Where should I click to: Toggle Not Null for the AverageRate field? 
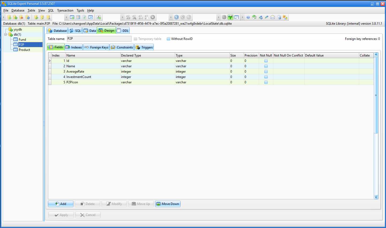[266, 72]
